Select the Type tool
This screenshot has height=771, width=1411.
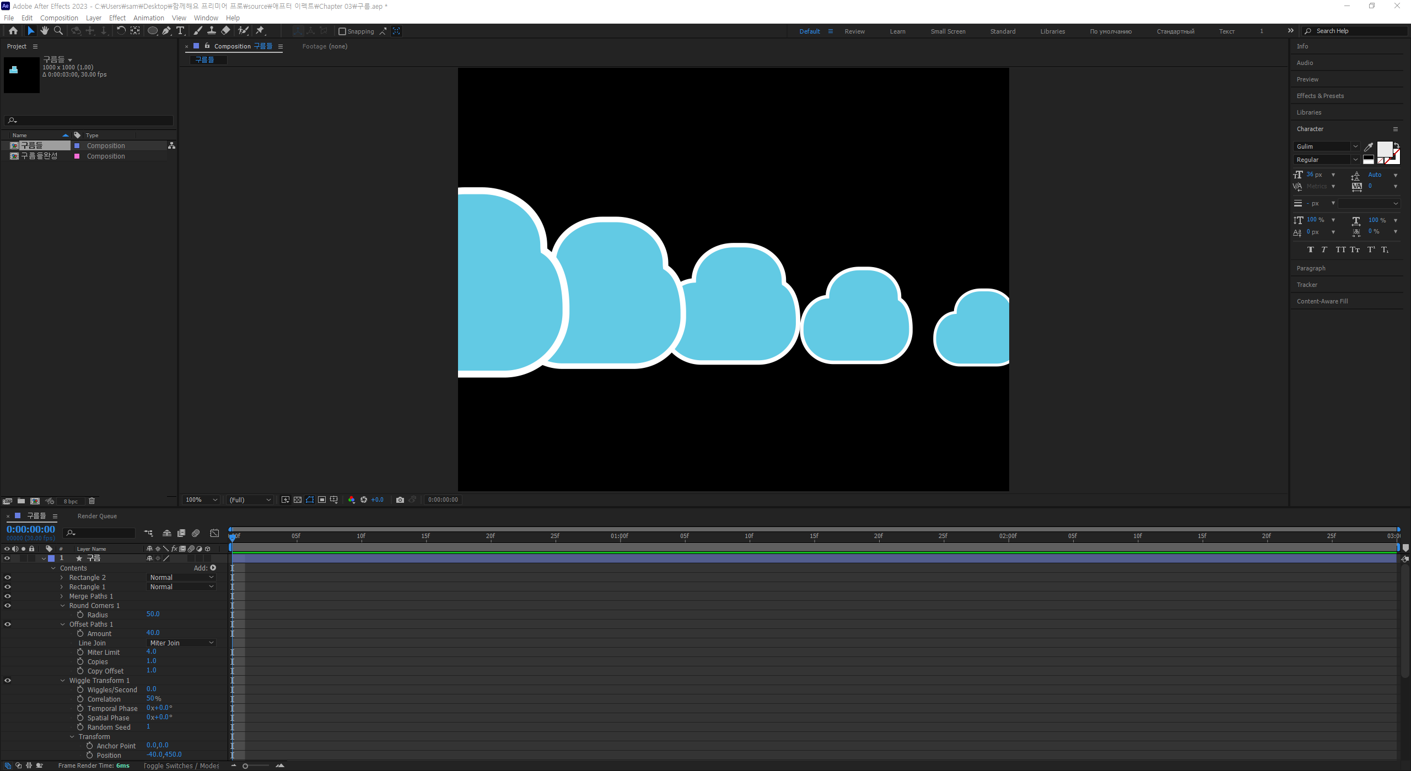pyautogui.click(x=180, y=31)
